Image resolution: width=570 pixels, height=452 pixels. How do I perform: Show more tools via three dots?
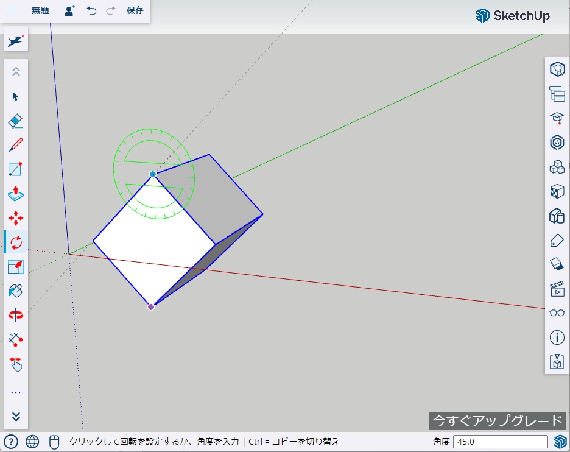[x=16, y=393]
